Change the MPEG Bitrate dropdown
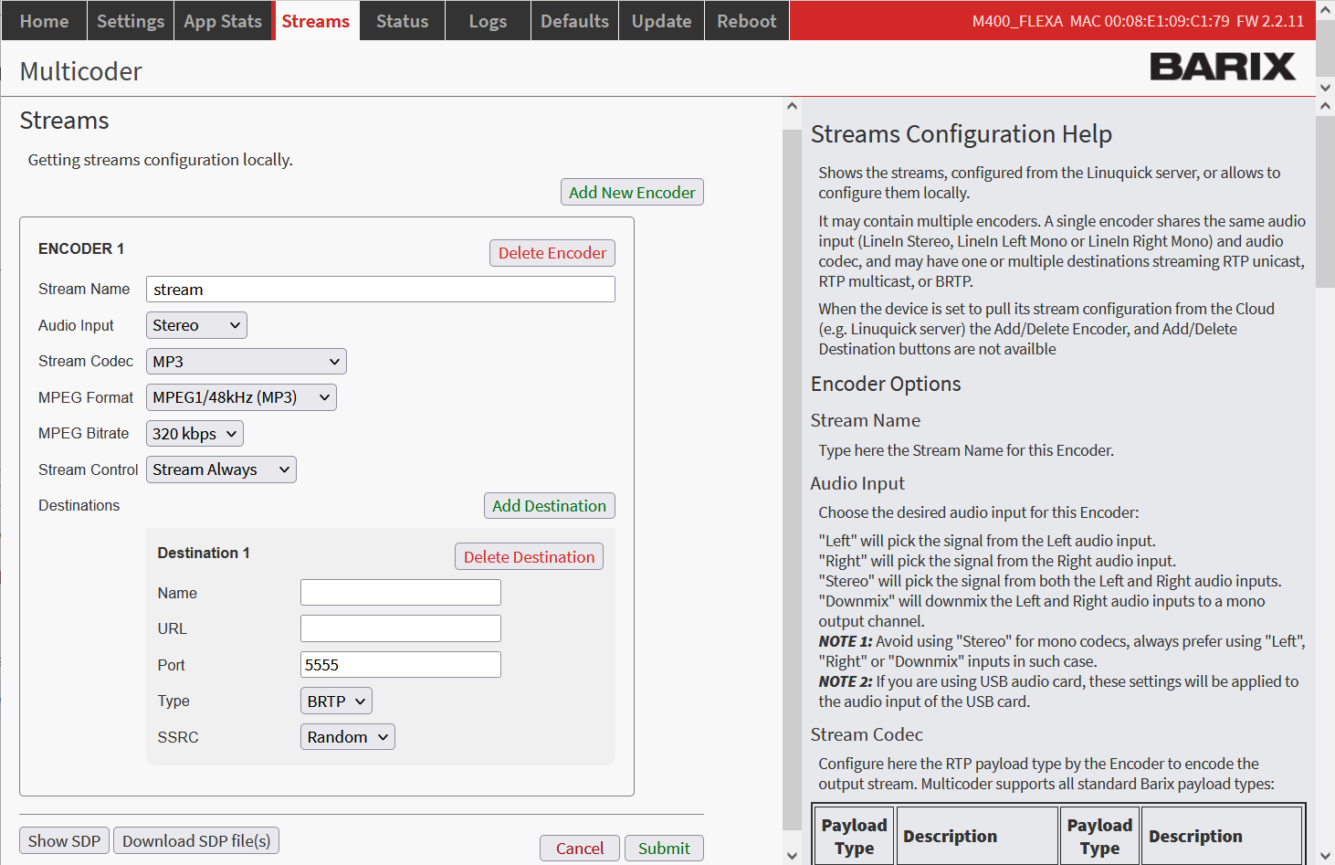The width and height of the screenshot is (1335, 865). coord(194,434)
